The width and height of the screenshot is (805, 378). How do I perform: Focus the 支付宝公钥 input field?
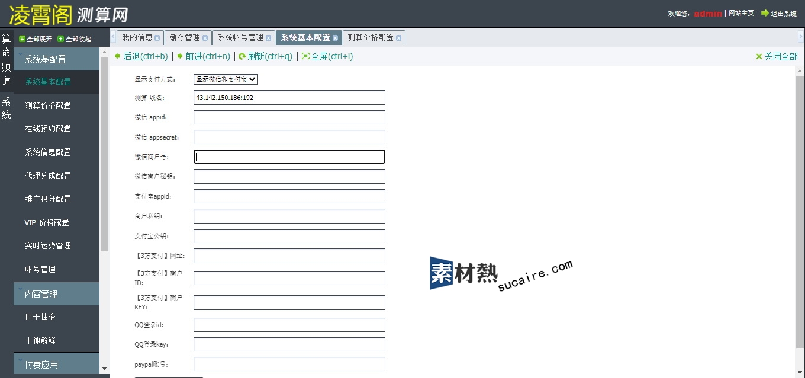coord(289,236)
